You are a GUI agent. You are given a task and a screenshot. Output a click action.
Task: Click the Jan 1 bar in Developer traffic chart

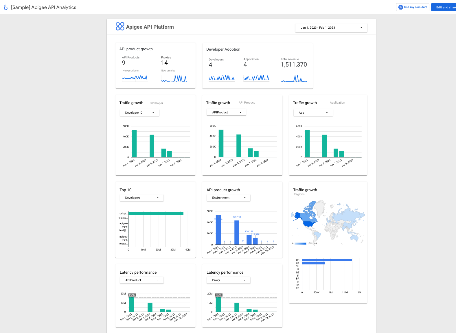tap(134, 144)
